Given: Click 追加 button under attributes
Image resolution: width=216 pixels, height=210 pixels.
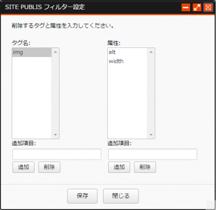Looking at the screenshot, I should [x=119, y=167].
